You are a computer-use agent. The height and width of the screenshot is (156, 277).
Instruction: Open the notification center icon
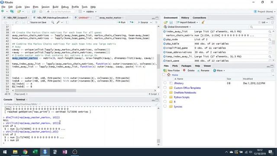click(271, 152)
